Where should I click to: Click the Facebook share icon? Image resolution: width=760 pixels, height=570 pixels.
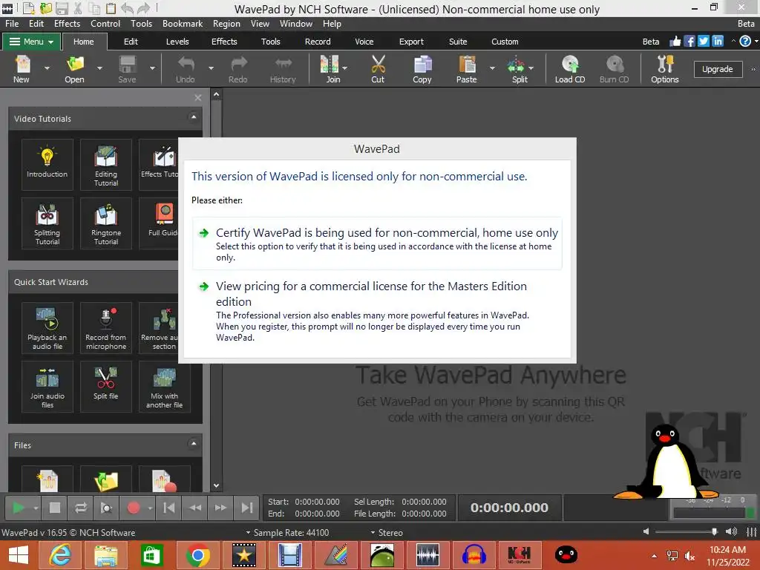pyautogui.click(x=689, y=42)
